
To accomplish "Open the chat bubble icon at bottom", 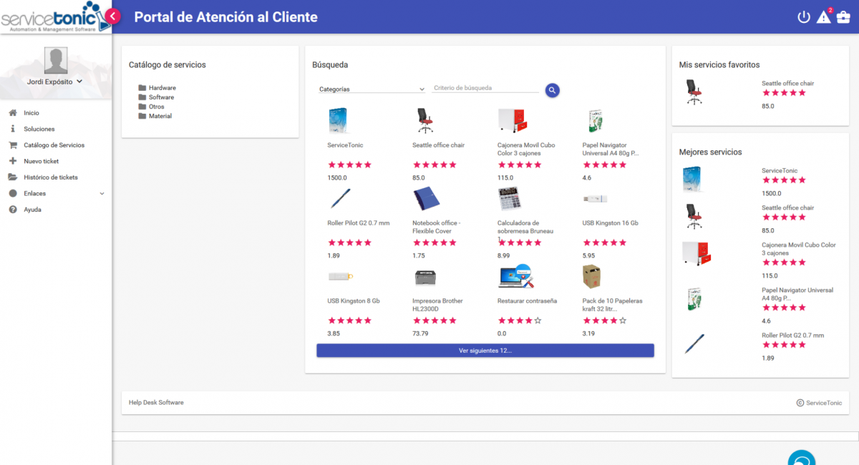I will pyautogui.click(x=802, y=459).
